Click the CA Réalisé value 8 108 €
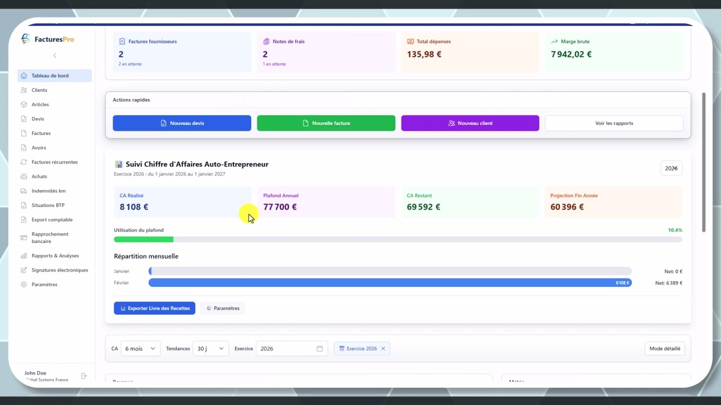The height and width of the screenshot is (405, 721). [134, 207]
